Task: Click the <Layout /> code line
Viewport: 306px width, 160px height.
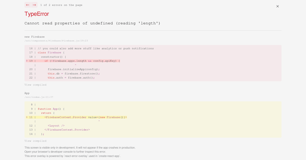Action: (x=56, y=126)
